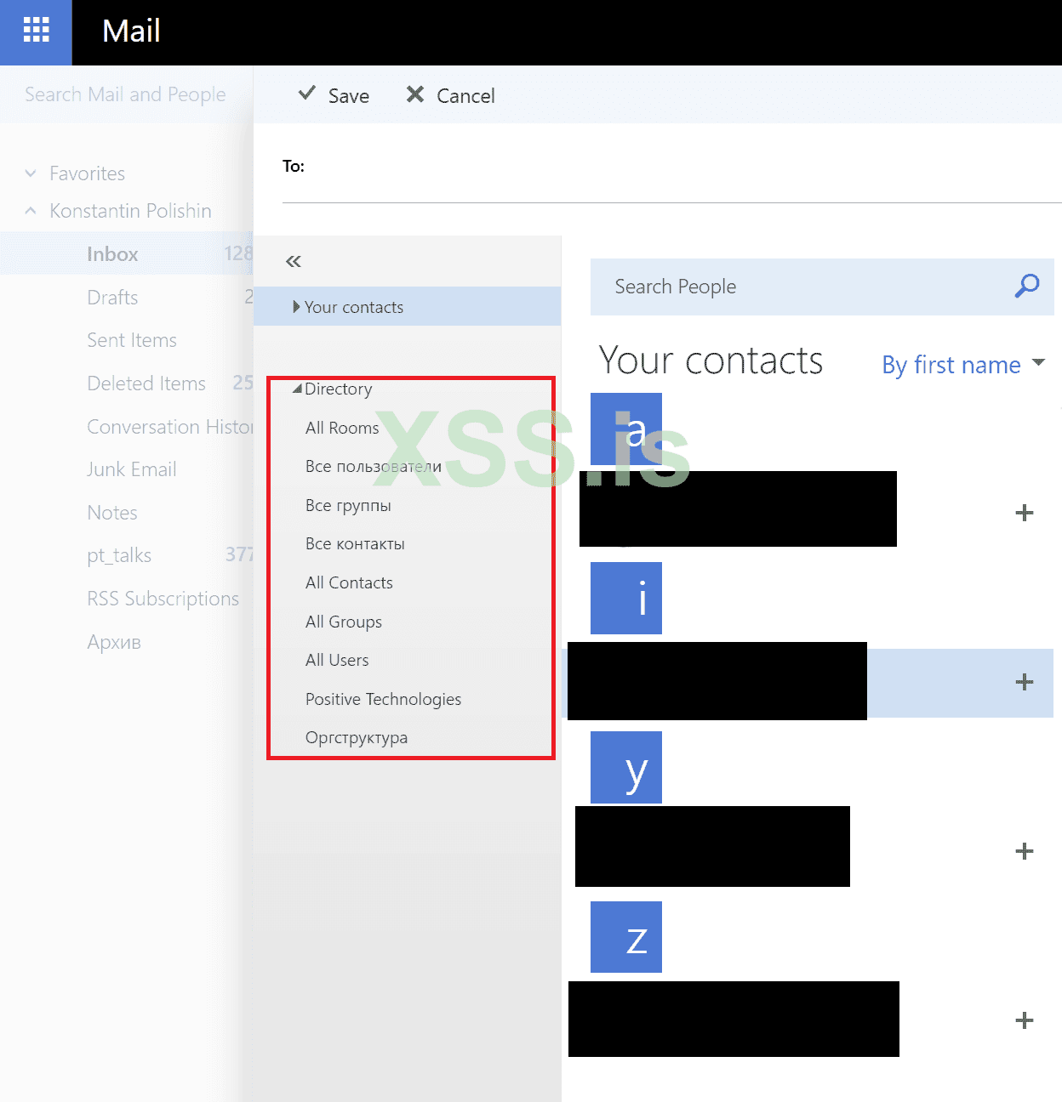Open the Sent Items folder
Screen dimensions: 1062x1102
(132, 340)
